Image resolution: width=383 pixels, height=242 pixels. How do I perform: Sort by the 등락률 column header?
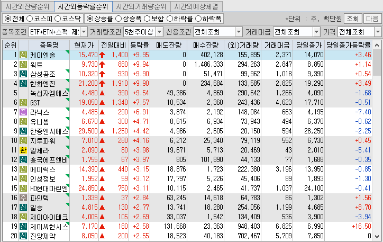(140, 45)
